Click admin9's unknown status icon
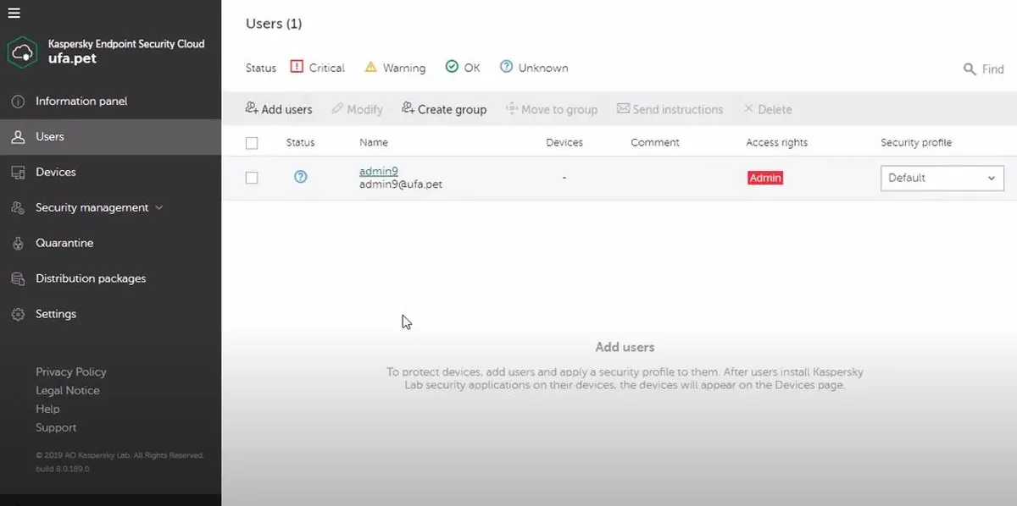The image size is (1017, 506). pos(300,177)
